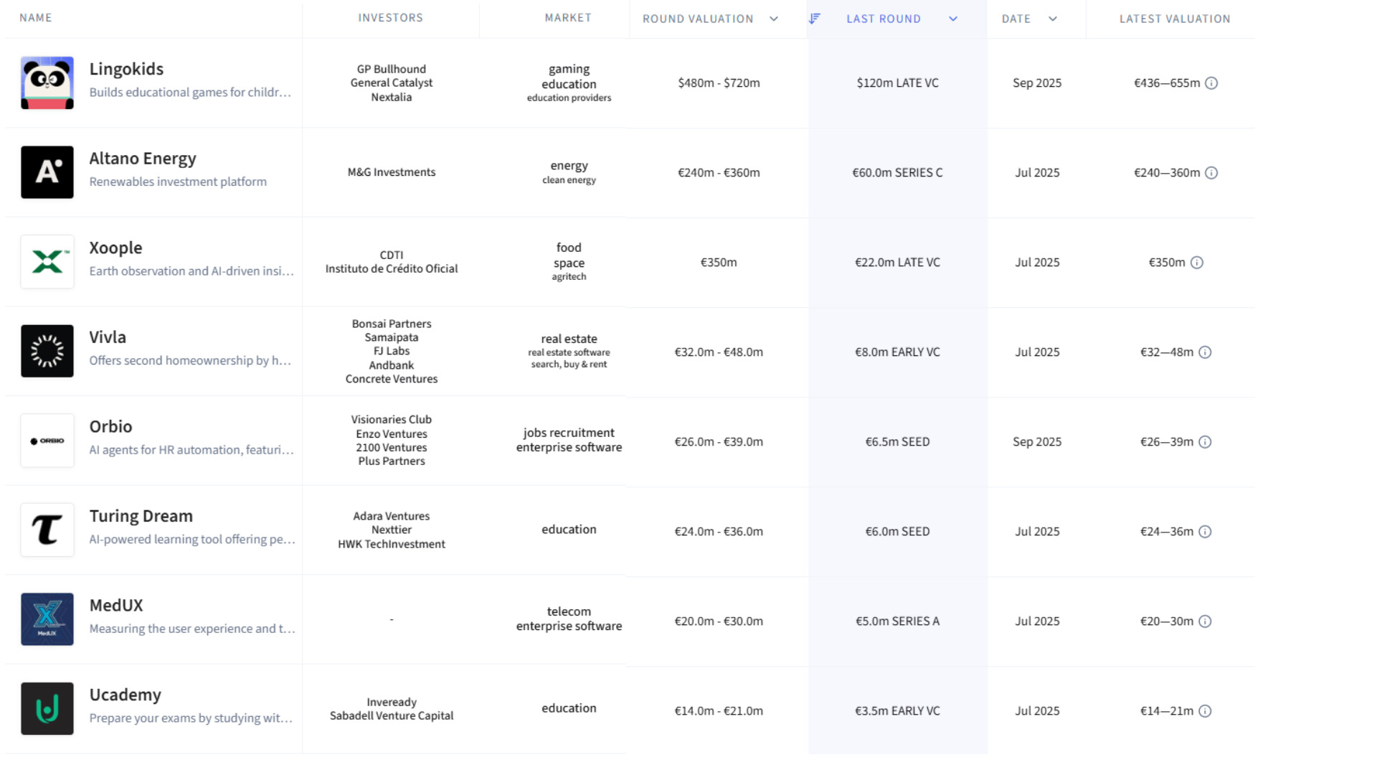Open the Orbio company page link
This screenshot has height=775, width=1377.
[x=110, y=427]
